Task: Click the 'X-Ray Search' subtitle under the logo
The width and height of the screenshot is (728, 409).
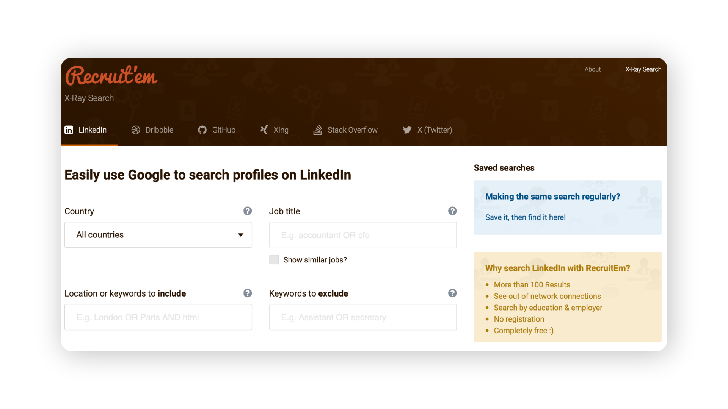Action: point(89,98)
